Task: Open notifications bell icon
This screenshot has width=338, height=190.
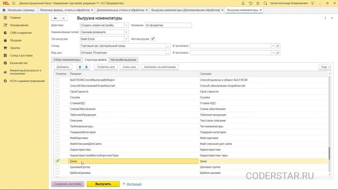Action: 243,3
